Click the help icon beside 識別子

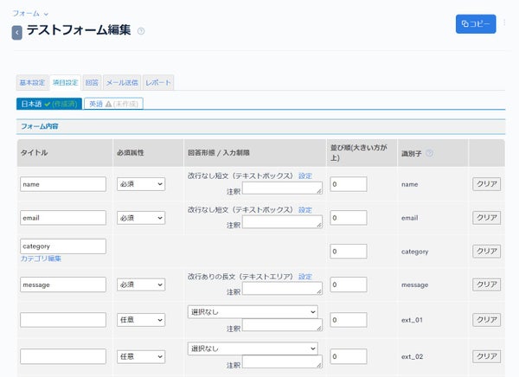click(x=429, y=153)
